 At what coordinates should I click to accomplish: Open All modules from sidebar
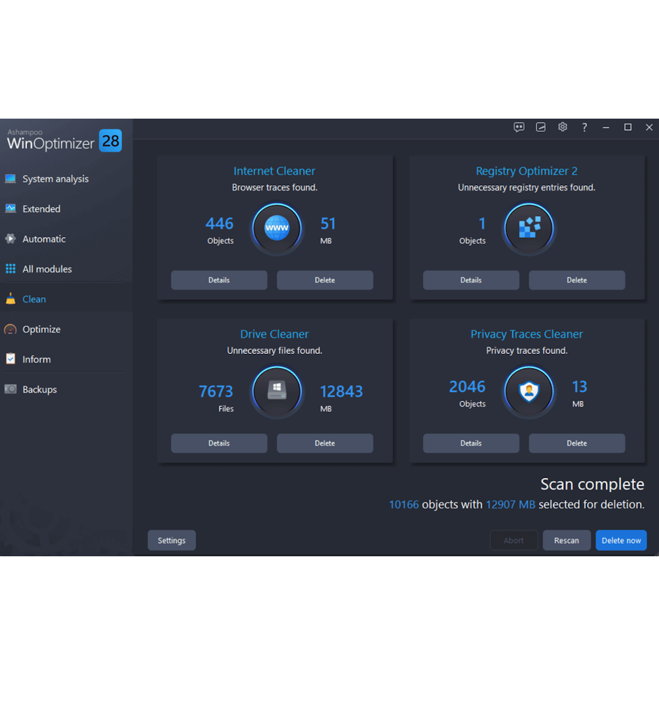[x=47, y=269]
